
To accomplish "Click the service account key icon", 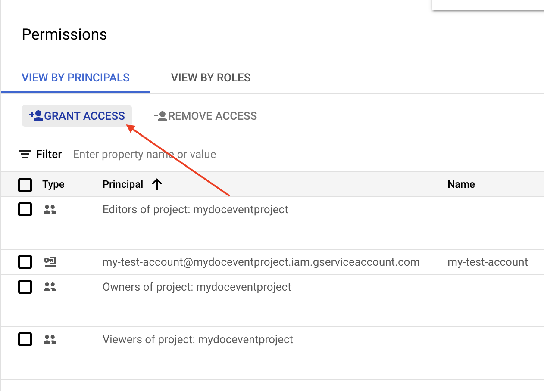I will pos(50,262).
